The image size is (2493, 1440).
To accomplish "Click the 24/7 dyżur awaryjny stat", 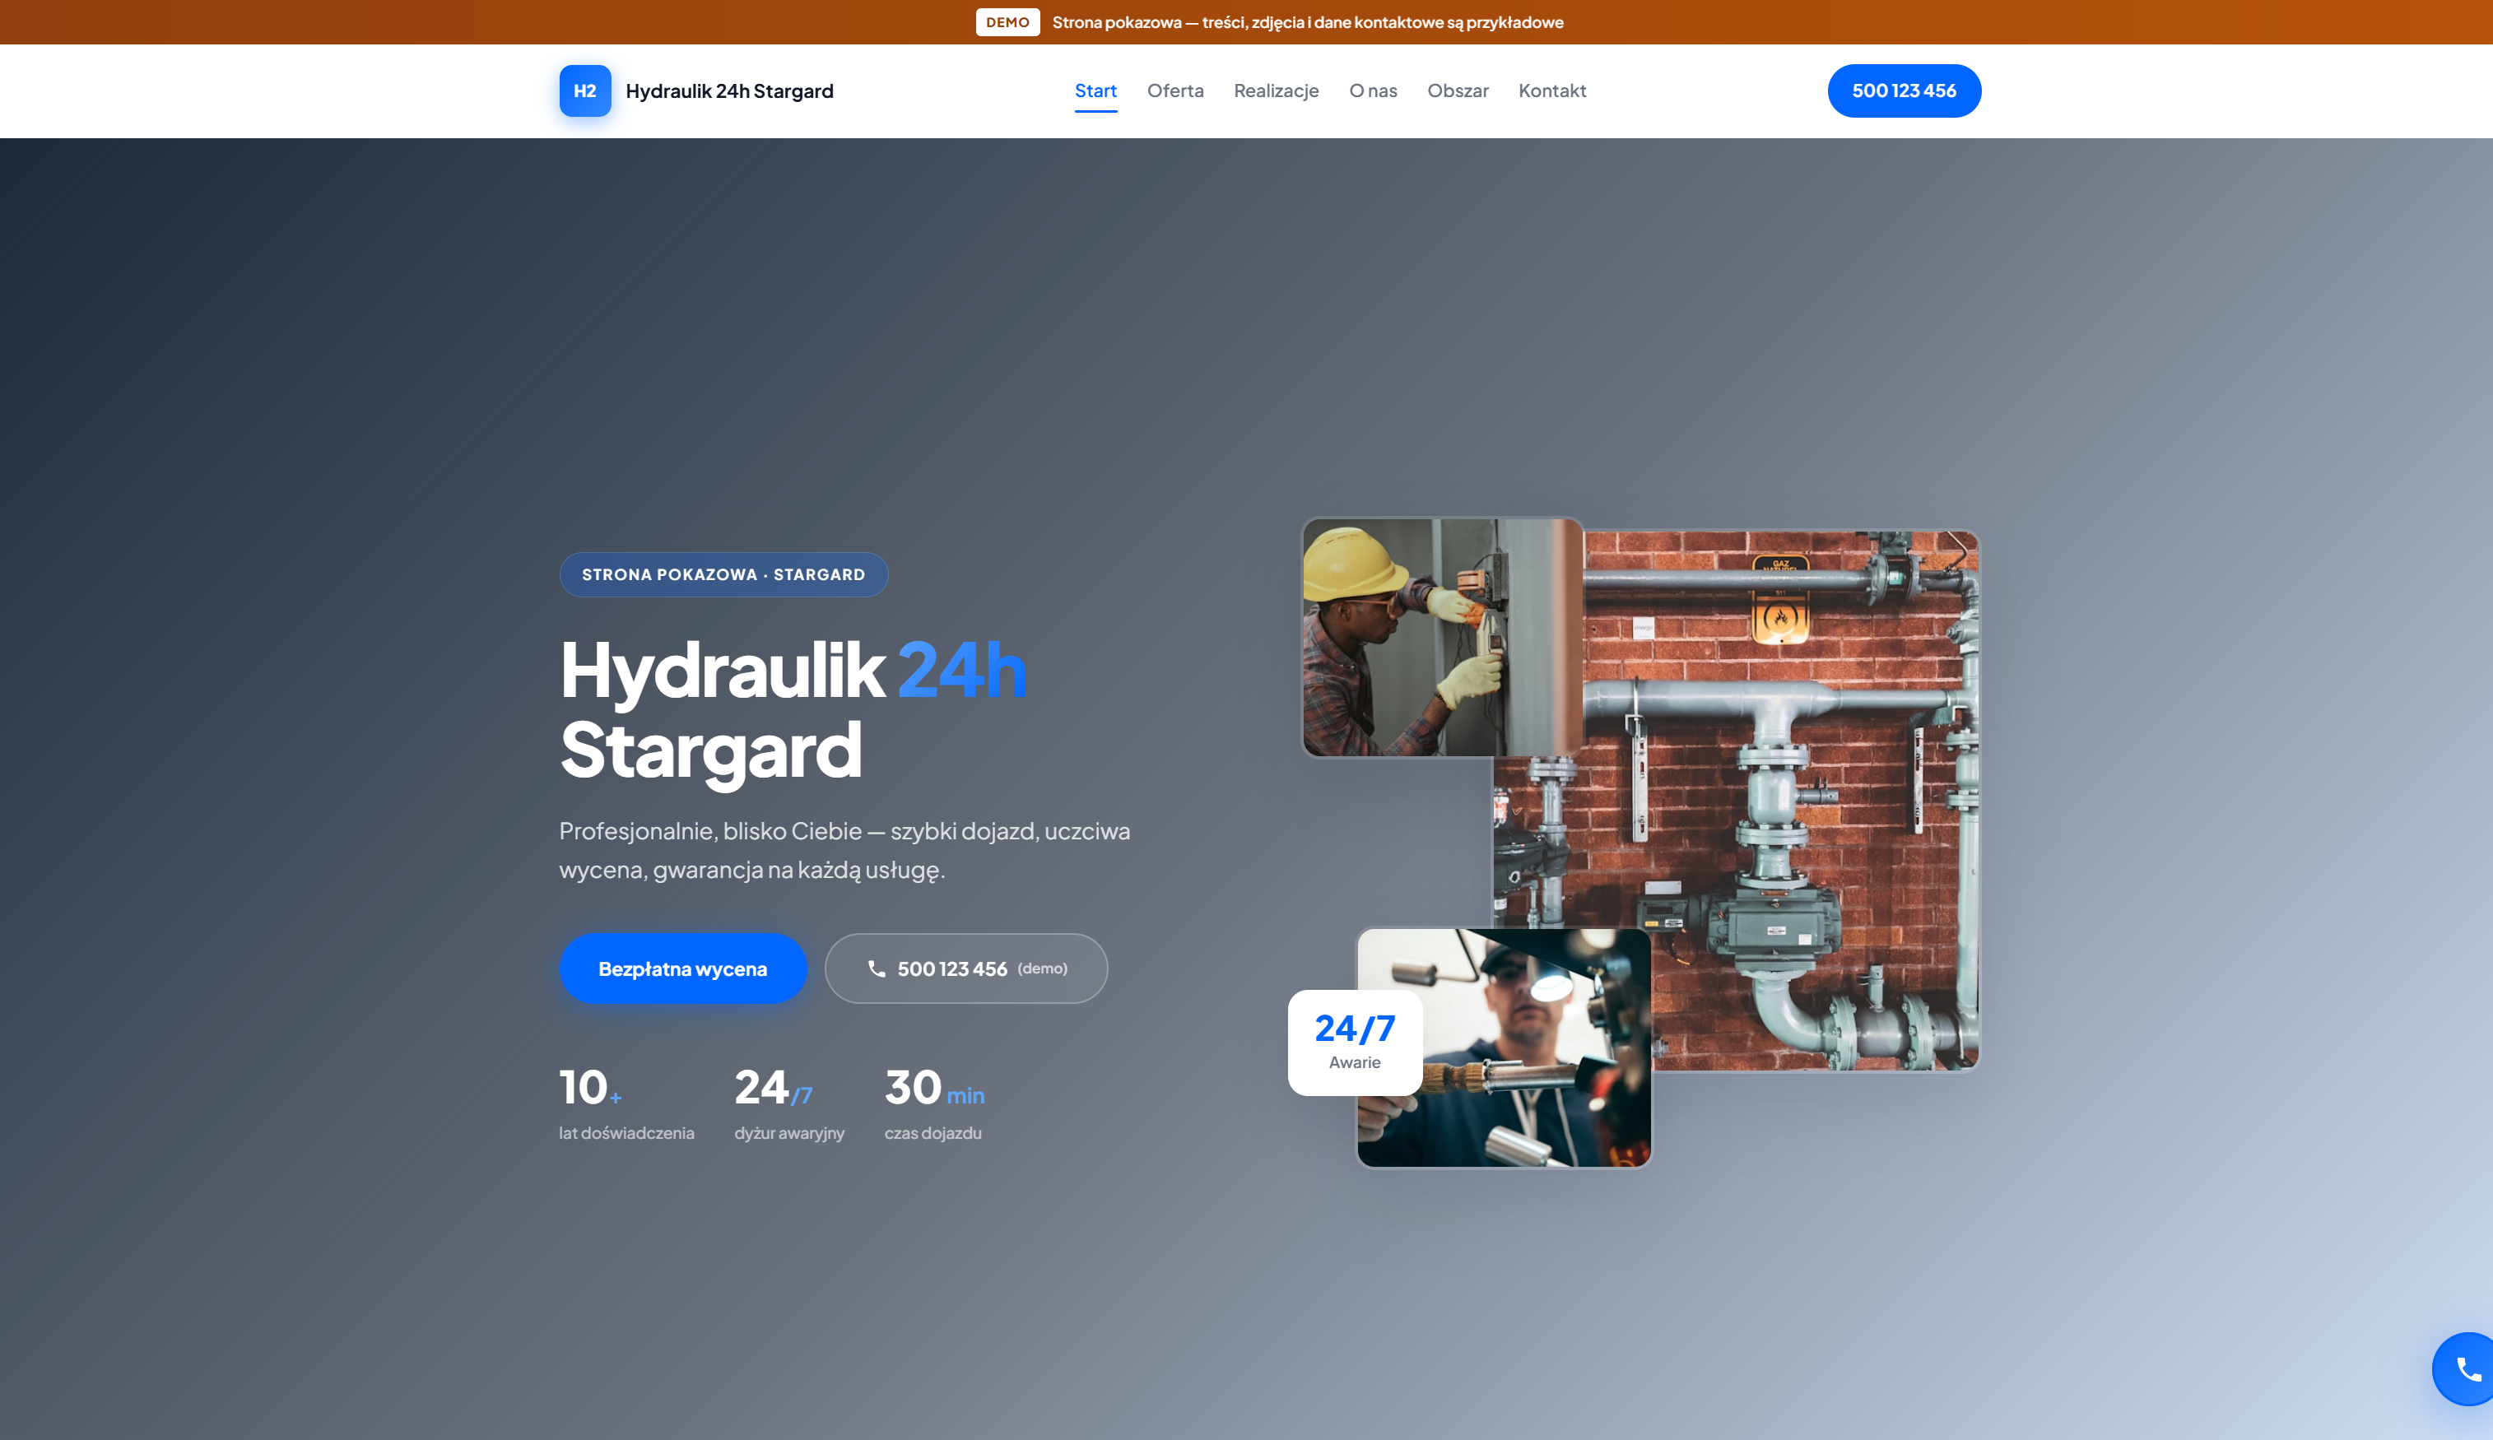I will pyautogui.click(x=788, y=1103).
